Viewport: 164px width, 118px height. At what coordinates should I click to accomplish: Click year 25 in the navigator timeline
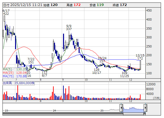(x=102, y=110)
